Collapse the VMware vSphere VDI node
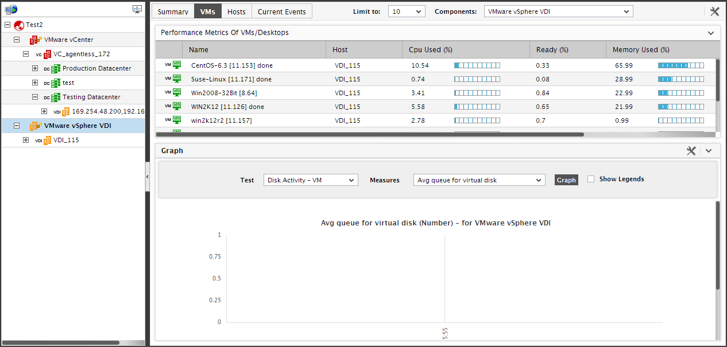 17,126
